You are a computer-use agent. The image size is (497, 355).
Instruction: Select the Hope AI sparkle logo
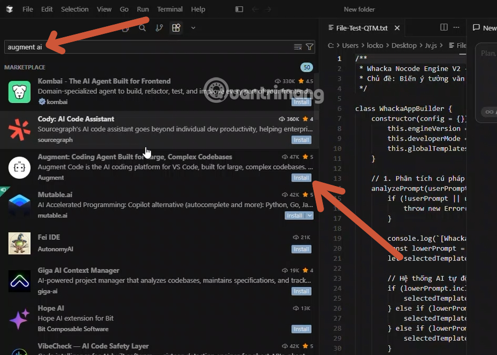click(x=19, y=319)
